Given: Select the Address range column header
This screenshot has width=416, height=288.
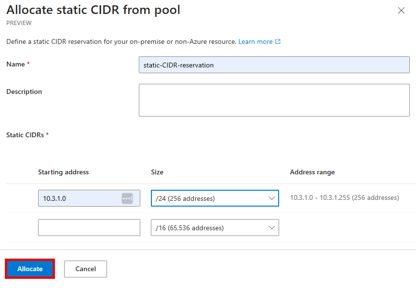Looking at the screenshot, I should point(312,172).
